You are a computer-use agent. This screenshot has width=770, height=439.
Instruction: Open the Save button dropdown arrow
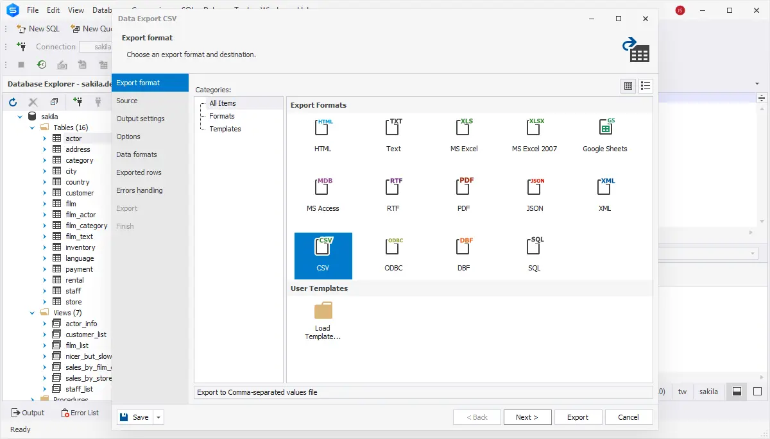159,417
